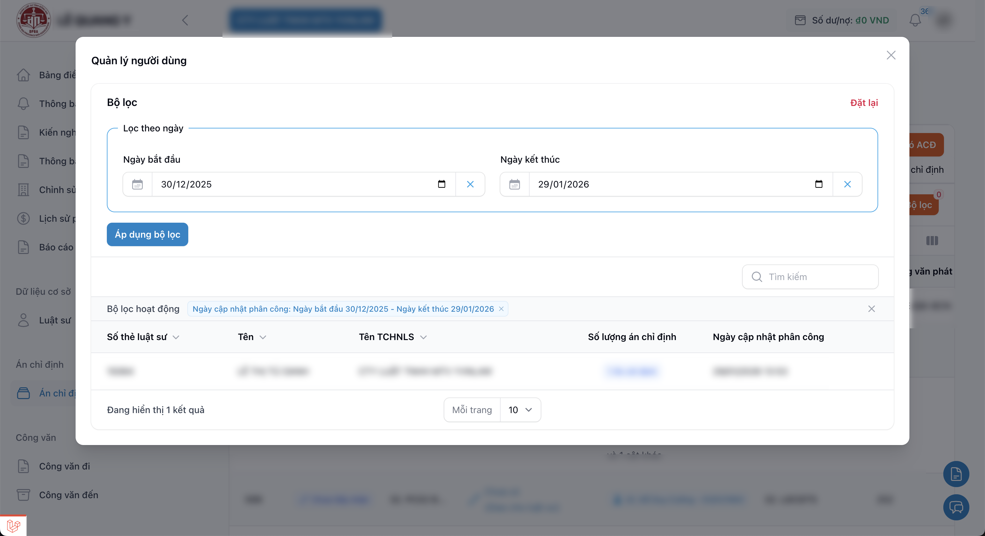Viewport: 985px width, 536px height.
Task: Expand the Tên column sort chevron
Action: [x=263, y=337]
